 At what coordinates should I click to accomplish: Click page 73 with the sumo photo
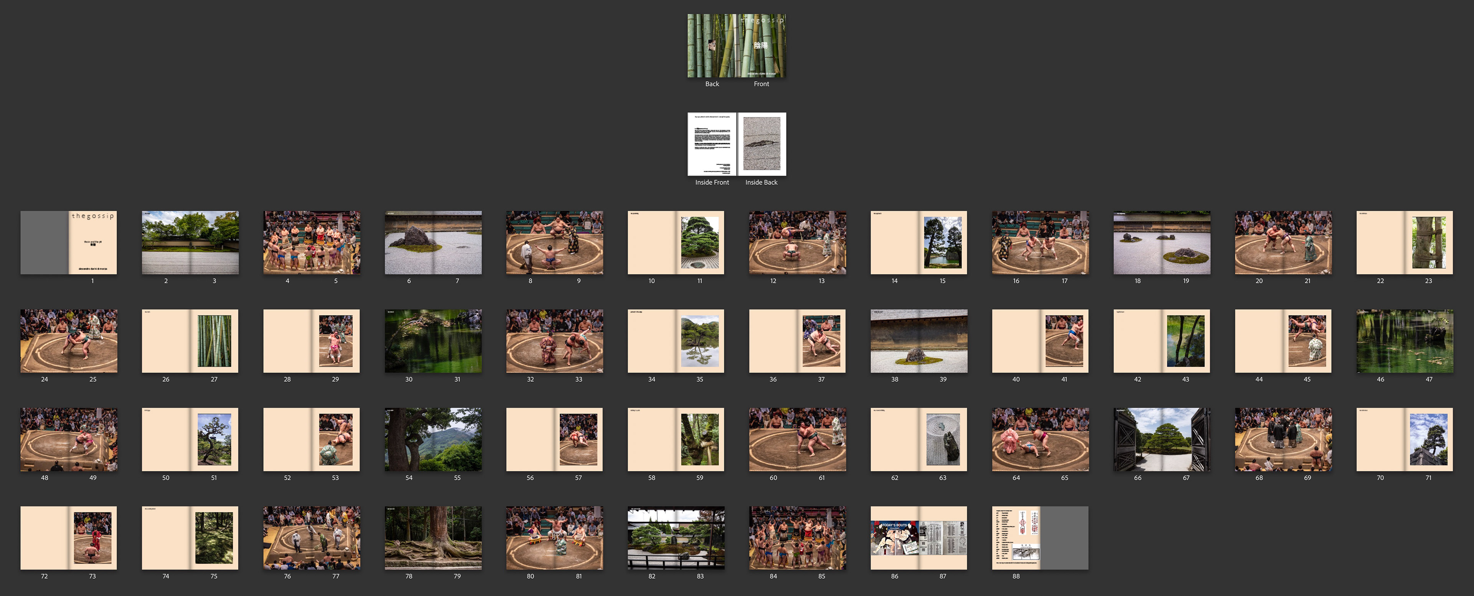tap(93, 538)
